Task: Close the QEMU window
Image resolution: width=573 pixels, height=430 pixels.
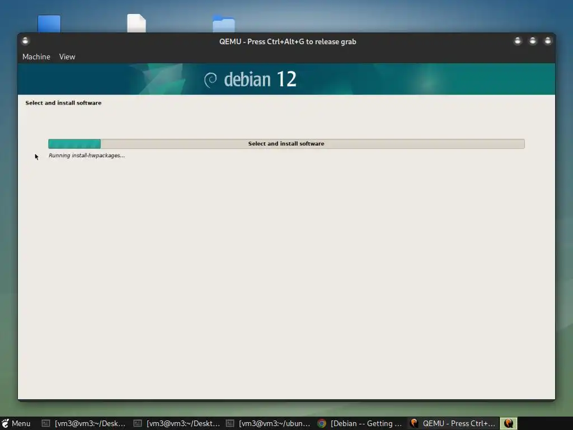Action: 547,40
